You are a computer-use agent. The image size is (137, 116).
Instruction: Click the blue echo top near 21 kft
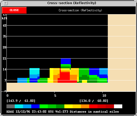point(66,61)
